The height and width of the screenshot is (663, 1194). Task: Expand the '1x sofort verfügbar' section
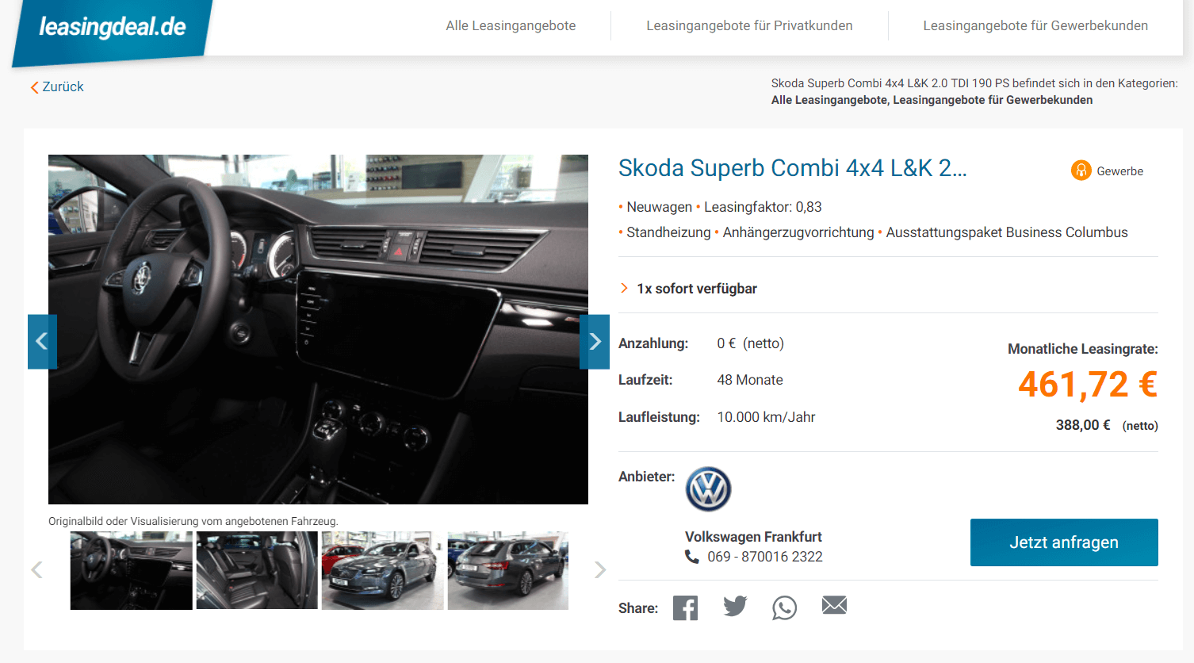(688, 289)
